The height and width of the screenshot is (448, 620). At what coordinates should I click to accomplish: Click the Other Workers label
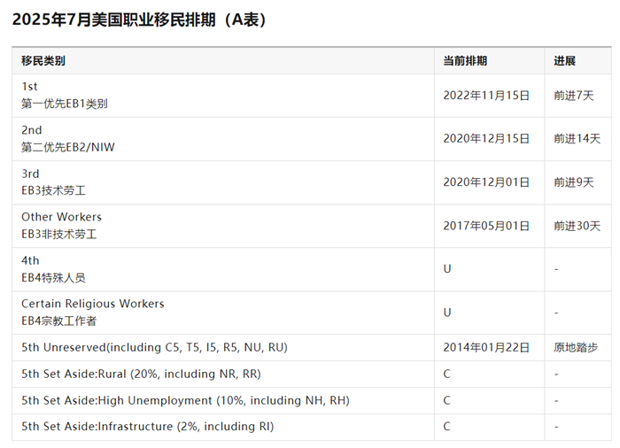click(61, 217)
